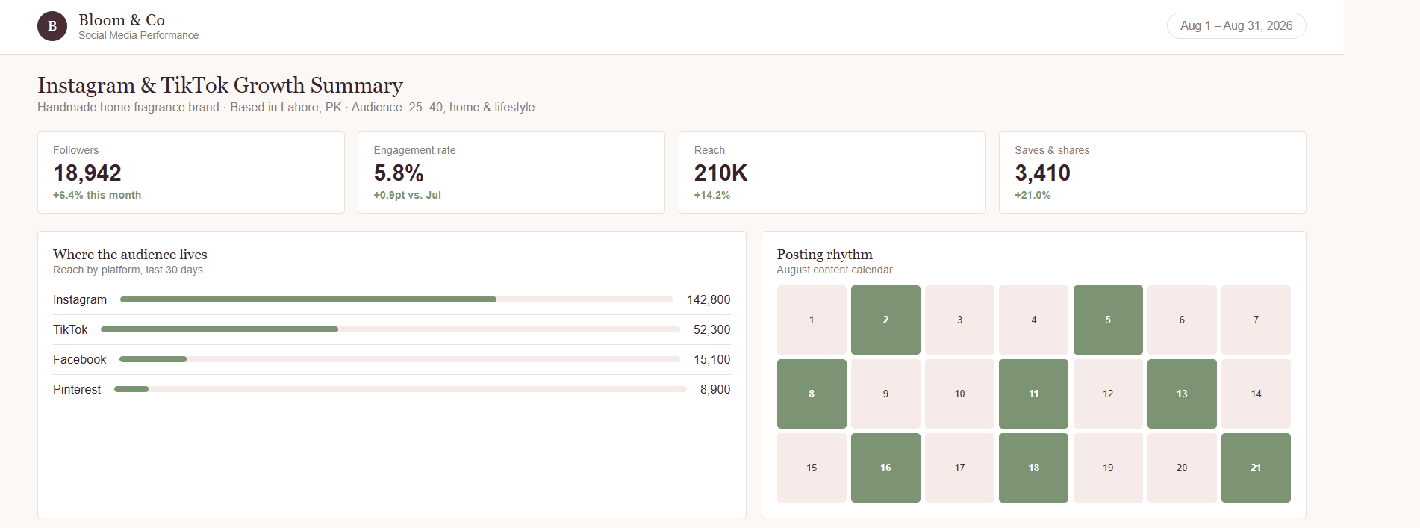
Task: Click the +0.9pt vs. Jul change label
Action: 408,195
